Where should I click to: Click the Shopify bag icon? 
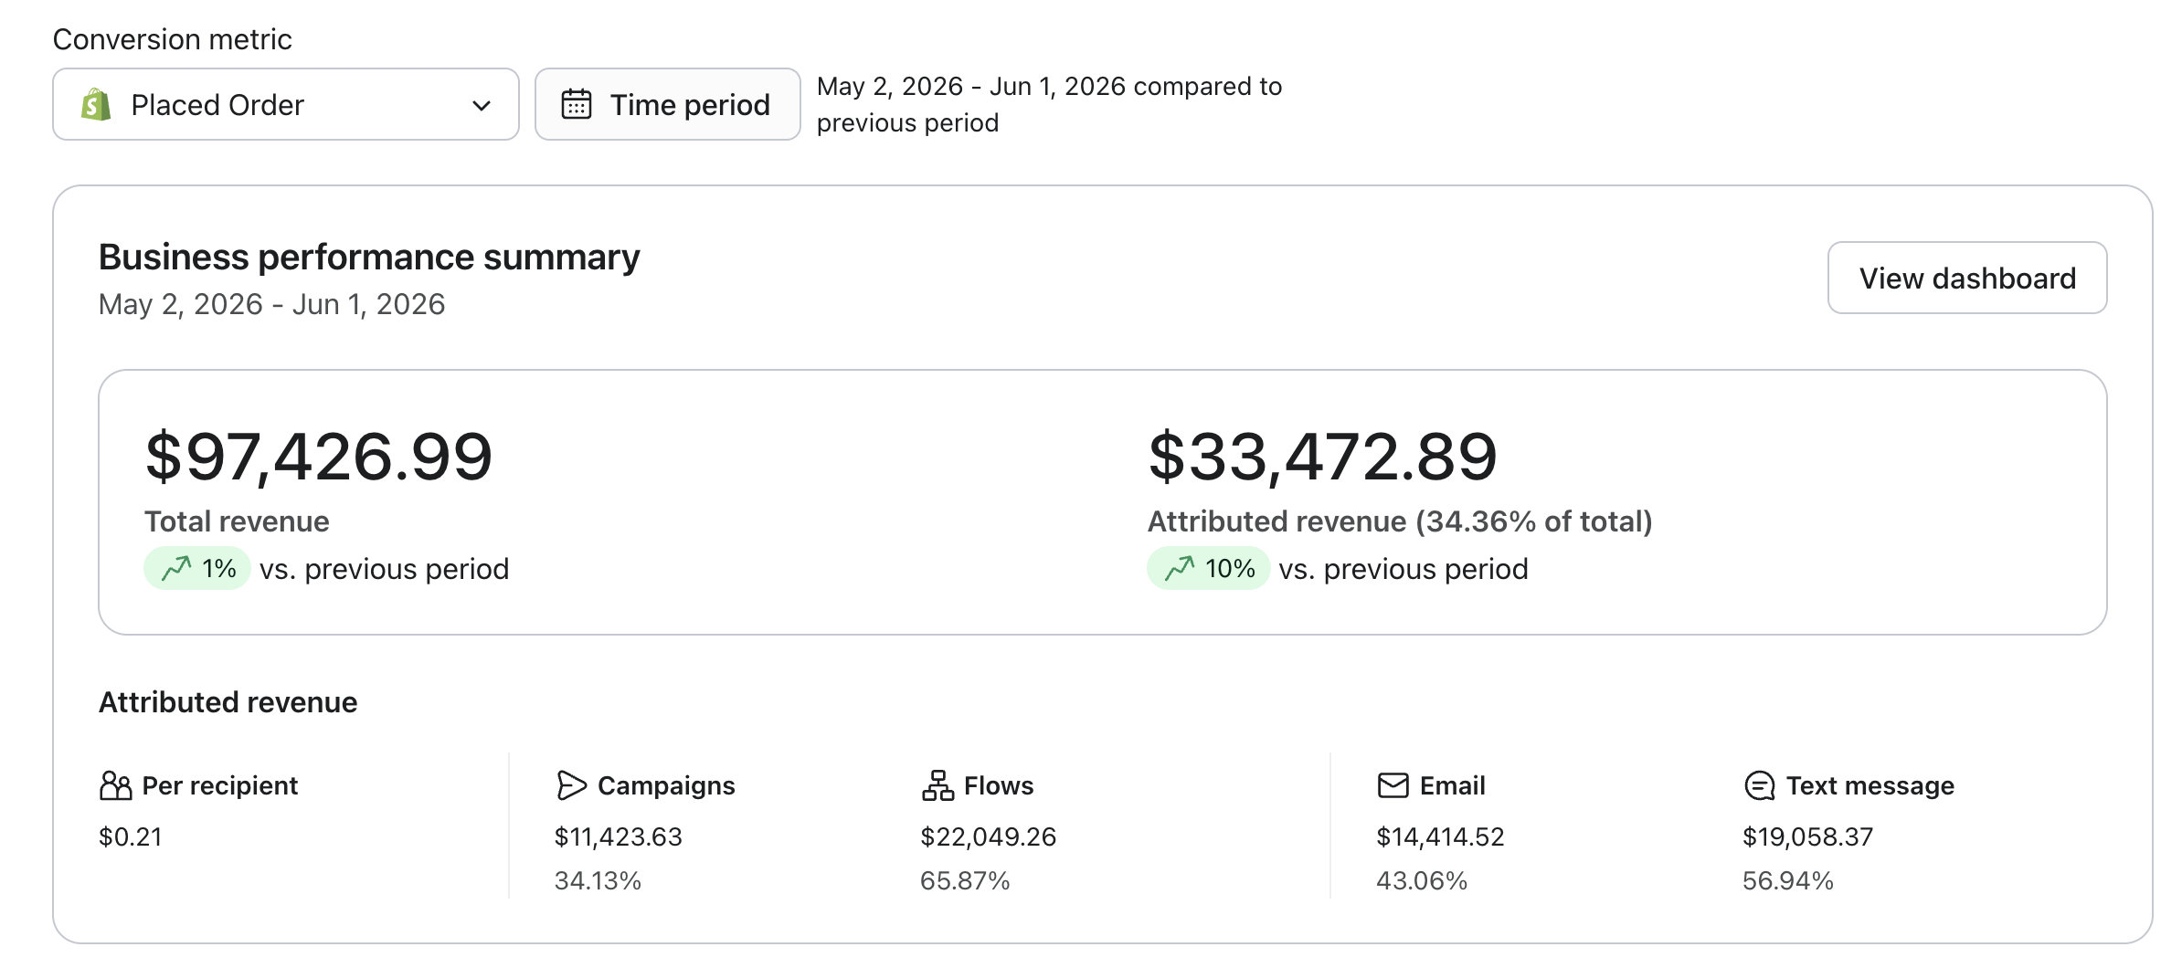point(96,105)
